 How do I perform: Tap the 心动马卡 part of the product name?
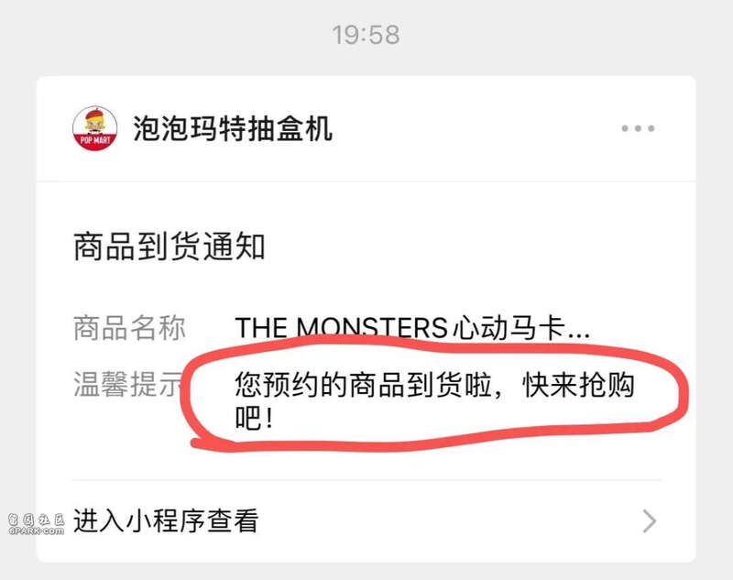(509, 327)
